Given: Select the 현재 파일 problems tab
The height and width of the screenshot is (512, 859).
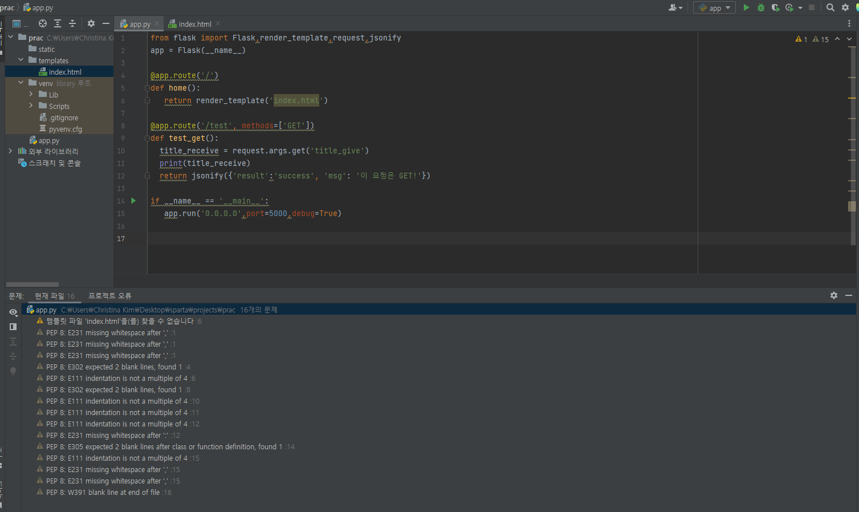Looking at the screenshot, I should (55, 296).
